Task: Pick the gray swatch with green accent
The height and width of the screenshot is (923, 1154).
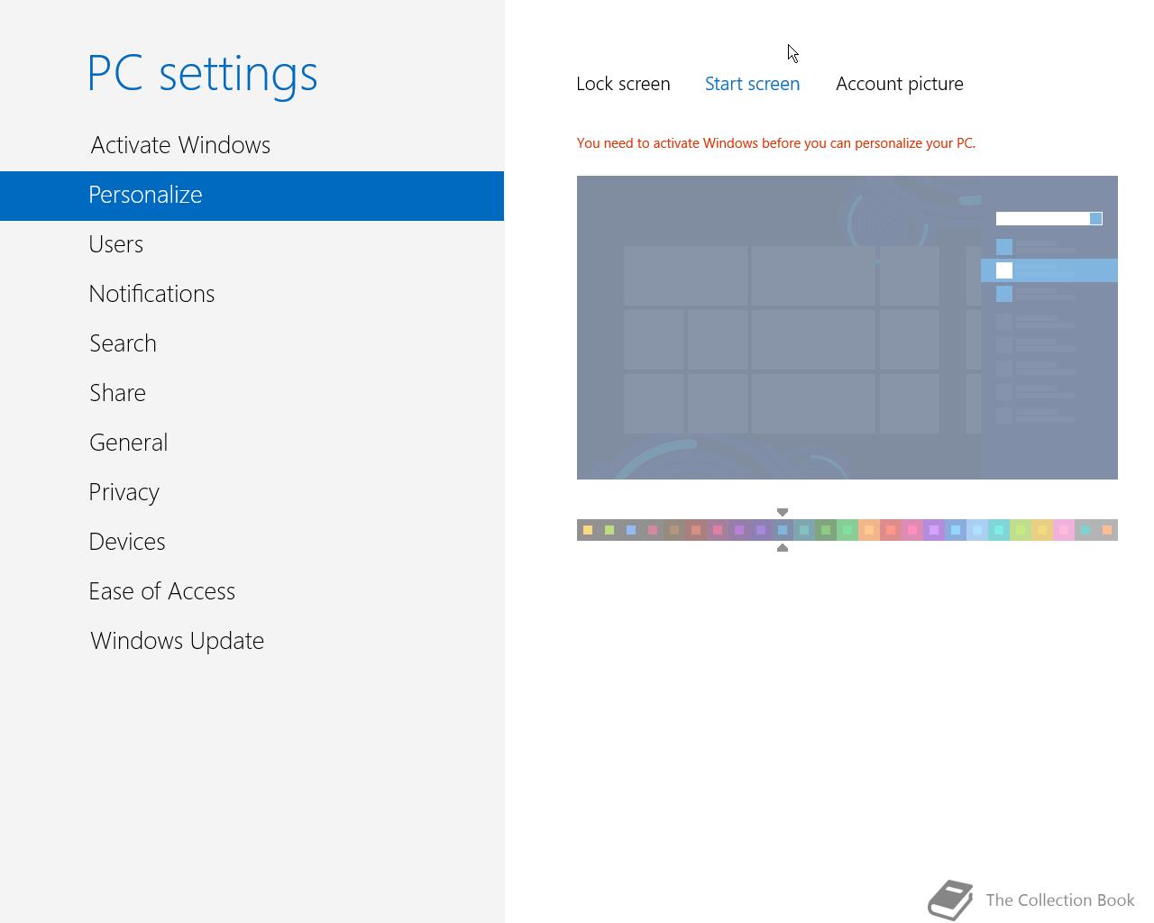Action: [x=609, y=530]
